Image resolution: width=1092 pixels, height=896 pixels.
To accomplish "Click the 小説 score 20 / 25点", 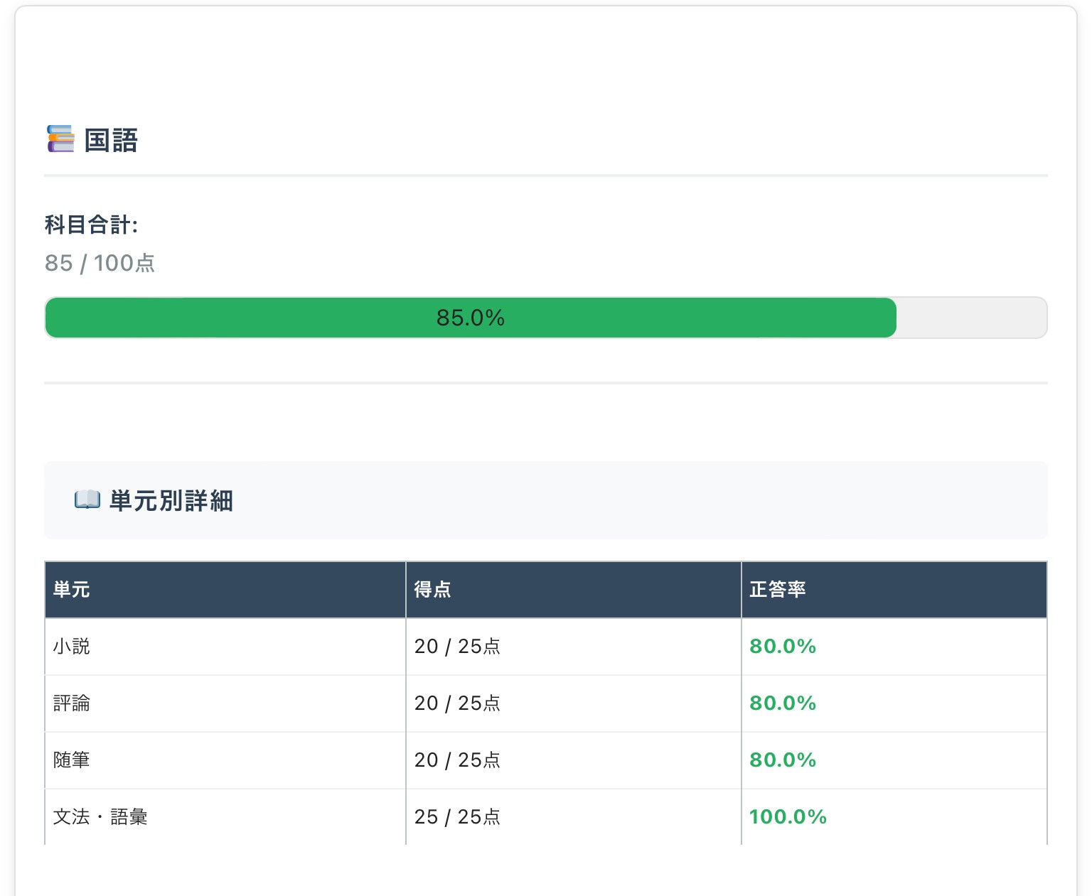I will tap(457, 647).
